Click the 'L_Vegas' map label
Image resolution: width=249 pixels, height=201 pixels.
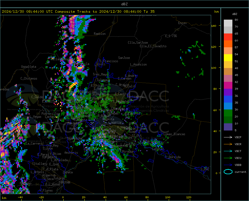pyautogui.click(x=35, y=117)
